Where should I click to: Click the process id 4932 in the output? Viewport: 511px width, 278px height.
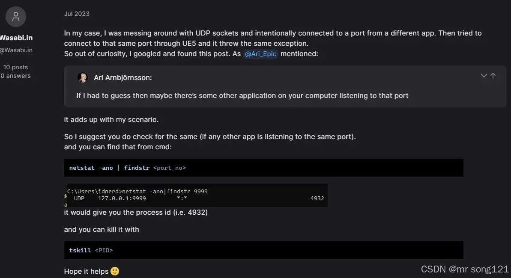(x=317, y=198)
